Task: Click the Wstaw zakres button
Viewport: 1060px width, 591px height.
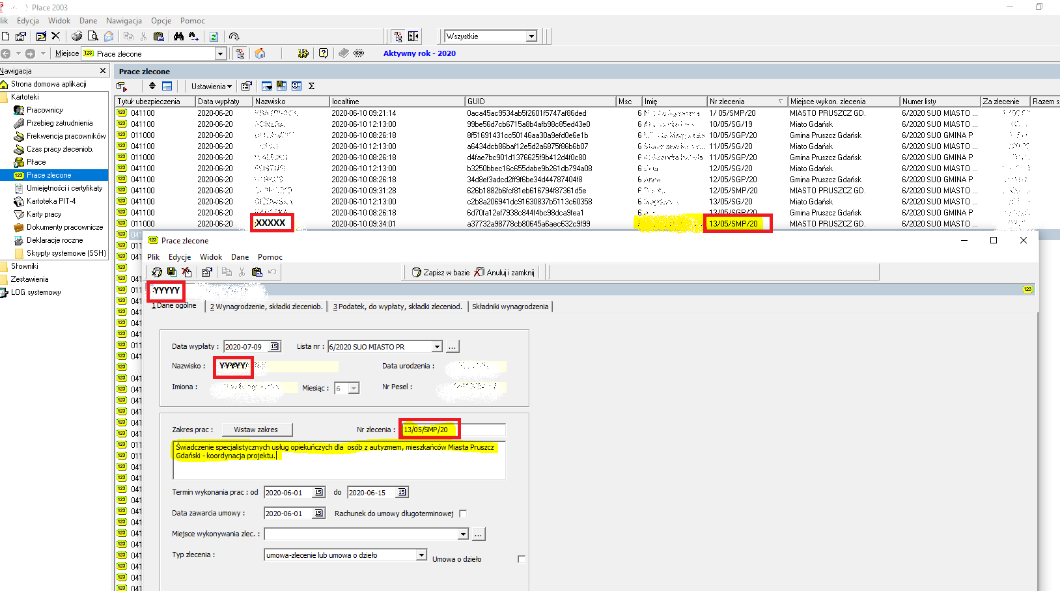Action: (256, 430)
